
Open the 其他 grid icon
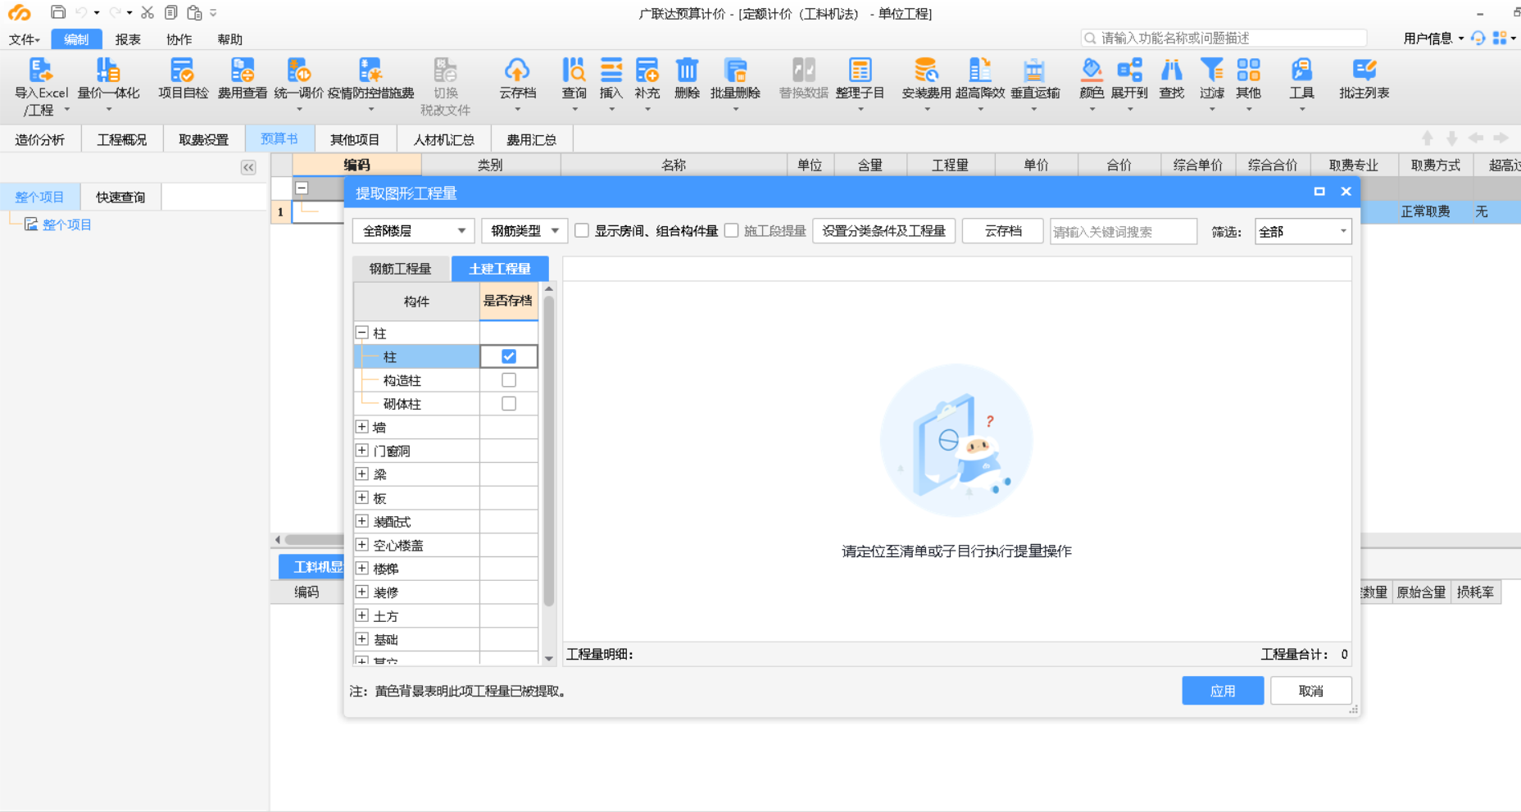point(1248,70)
